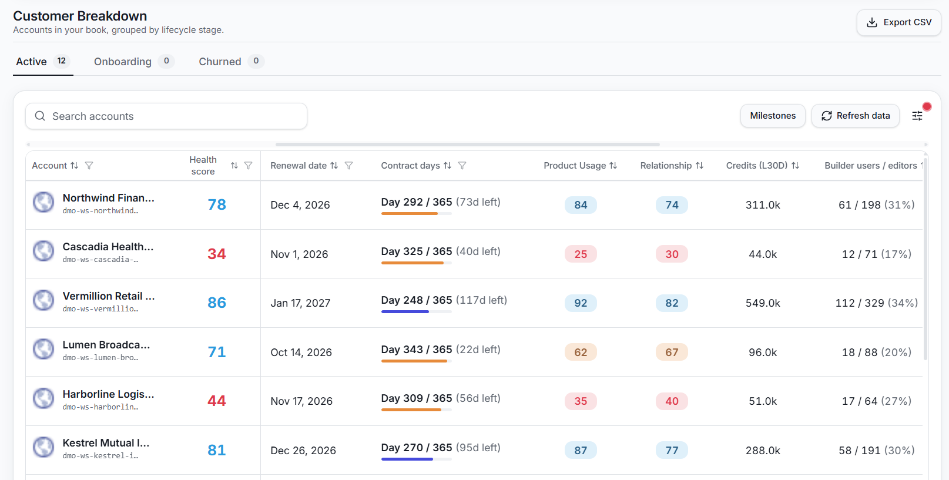Click the Cascadia product usage badge 25
949x480 pixels.
[581, 254]
